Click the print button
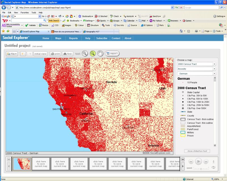Image resolution: width=227 pixels, height=181 pixels. coord(55,54)
